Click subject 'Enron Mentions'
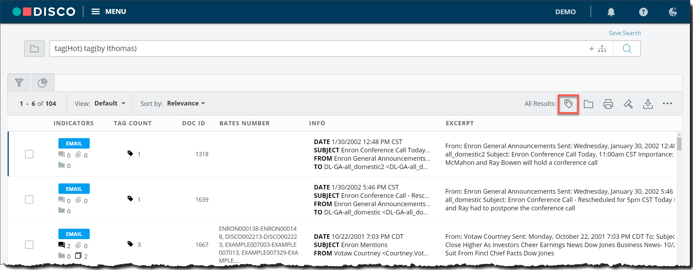 (x=364, y=245)
